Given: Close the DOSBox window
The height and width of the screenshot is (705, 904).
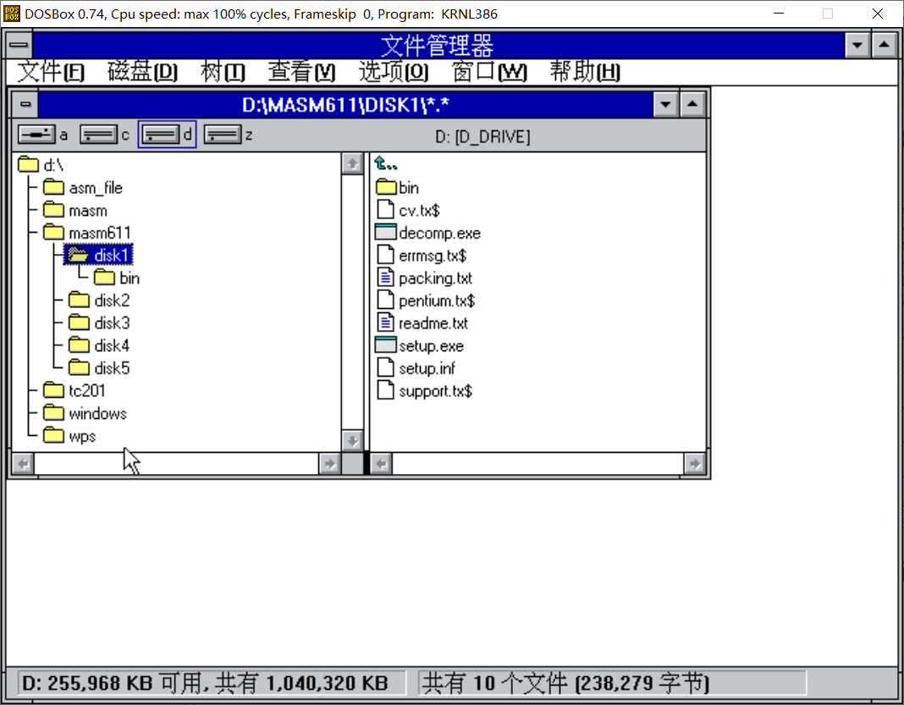Looking at the screenshot, I should 878,14.
